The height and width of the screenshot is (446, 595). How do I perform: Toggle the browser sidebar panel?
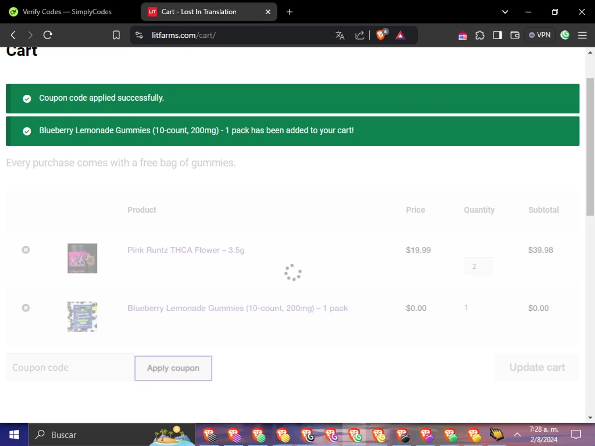tap(497, 35)
